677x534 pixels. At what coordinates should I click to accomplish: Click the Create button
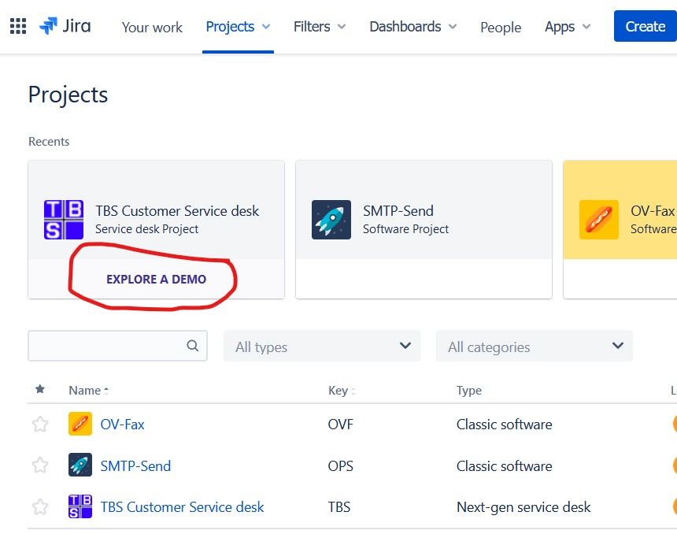(645, 26)
